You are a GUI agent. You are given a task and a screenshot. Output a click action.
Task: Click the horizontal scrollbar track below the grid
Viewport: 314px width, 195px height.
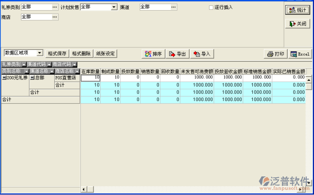click(191, 189)
